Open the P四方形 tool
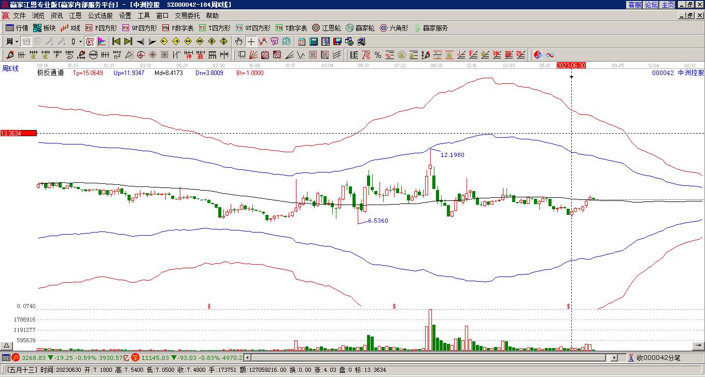This screenshot has width=705, height=377. tap(101, 28)
